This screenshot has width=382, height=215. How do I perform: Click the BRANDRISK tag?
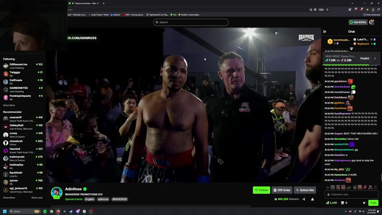click(x=120, y=199)
